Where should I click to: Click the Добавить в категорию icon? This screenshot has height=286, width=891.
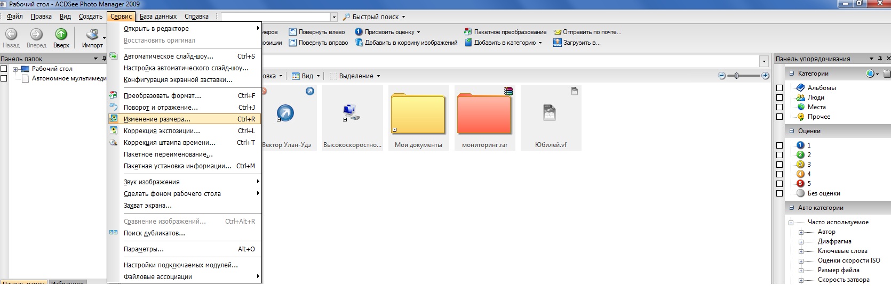[468, 43]
